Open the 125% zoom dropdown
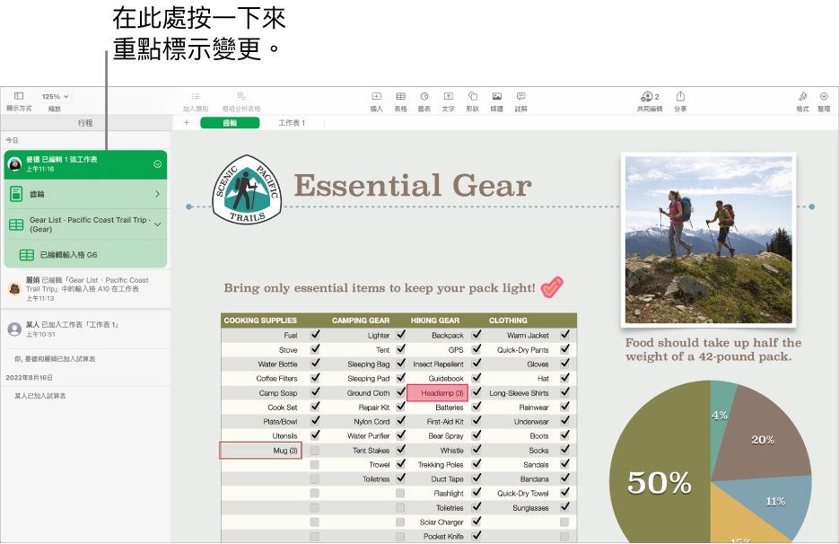This screenshot has width=839, height=544. [55, 96]
